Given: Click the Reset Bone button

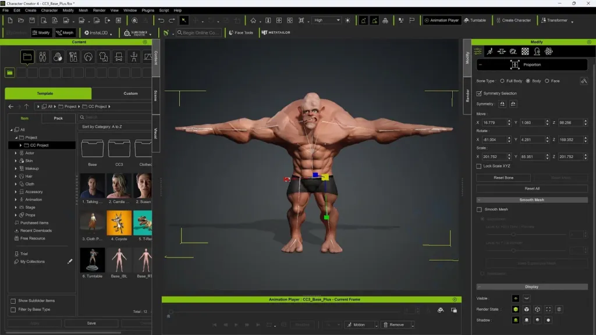Looking at the screenshot, I should pyautogui.click(x=503, y=177).
